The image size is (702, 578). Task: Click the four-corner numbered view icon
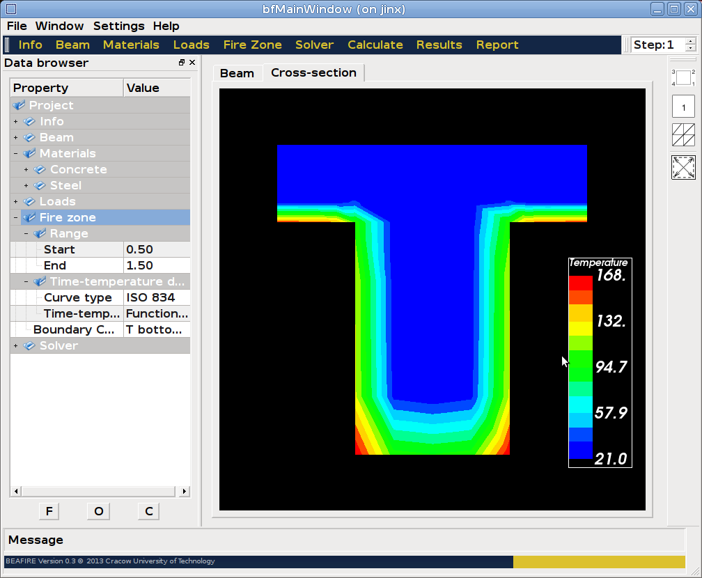(683, 77)
